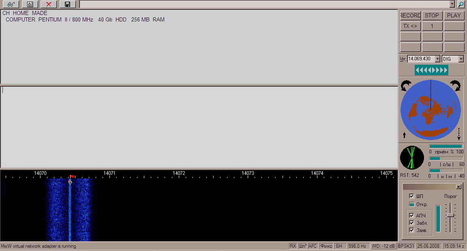Open the DIG mode dropdown
The height and width of the screenshot is (251, 467).
(x=461, y=59)
